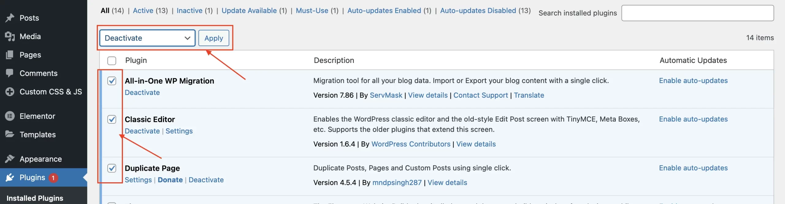This screenshot has width=785, height=204.
Task: Open Classic Editor Settings
Action: click(179, 131)
